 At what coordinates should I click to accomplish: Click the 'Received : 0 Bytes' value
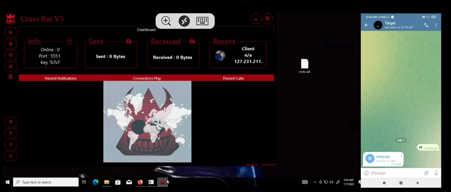172,57
